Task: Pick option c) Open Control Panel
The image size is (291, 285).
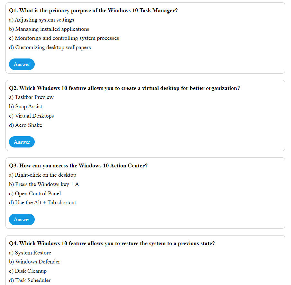Action: [37, 193]
